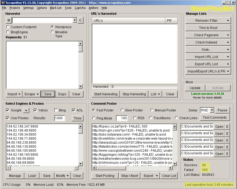Click Stop / Abort button

(x=130, y=176)
